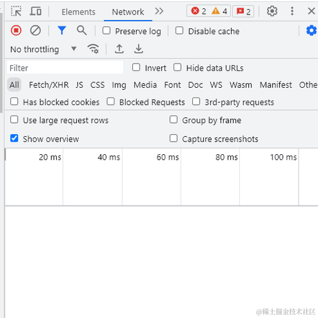Image resolution: width=318 pixels, height=318 pixels.
Task: Export HAR file with download arrow
Action: tap(139, 49)
